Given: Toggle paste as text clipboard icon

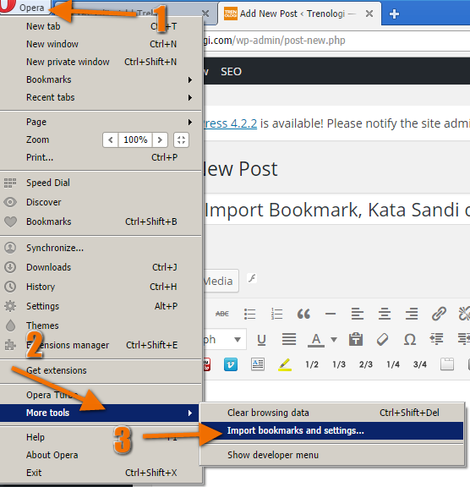Looking at the screenshot, I should pyautogui.click(x=356, y=339).
